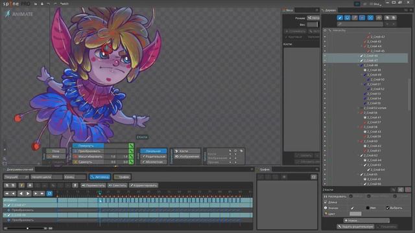Toggle Изображения compensation button
Screen dimensions: 415x233
pos(187,157)
